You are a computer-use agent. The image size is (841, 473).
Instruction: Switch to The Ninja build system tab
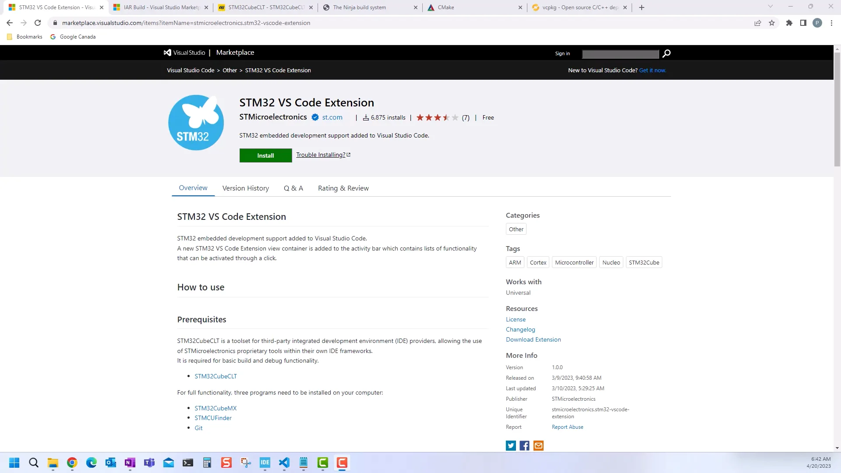(370, 7)
